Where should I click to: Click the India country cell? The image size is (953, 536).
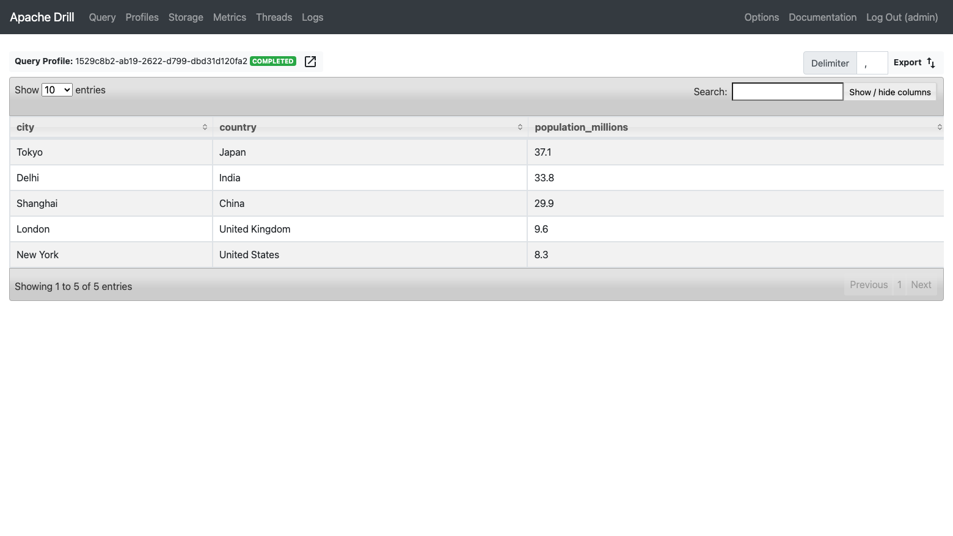370,178
